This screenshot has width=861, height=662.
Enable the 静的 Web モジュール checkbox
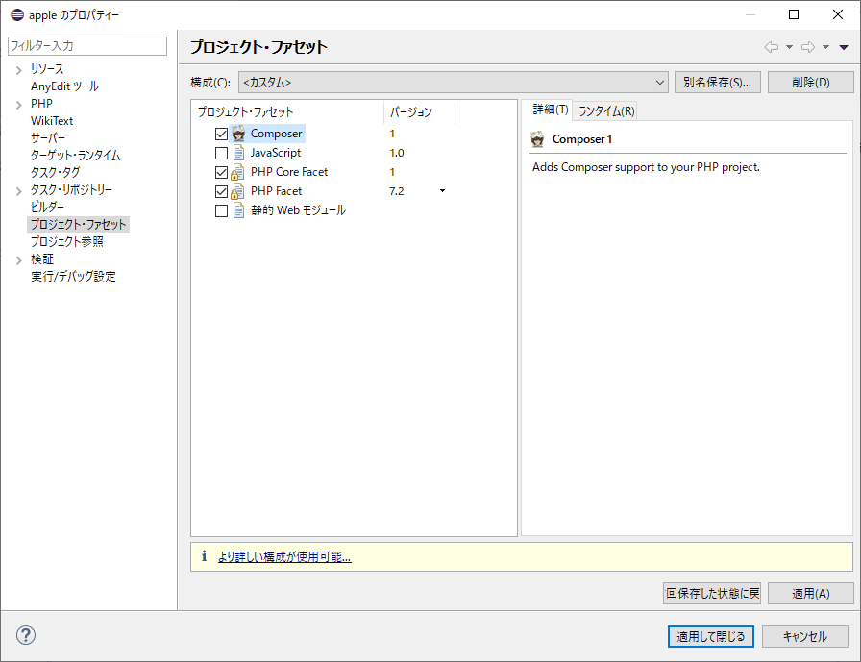tap(222, 211)
